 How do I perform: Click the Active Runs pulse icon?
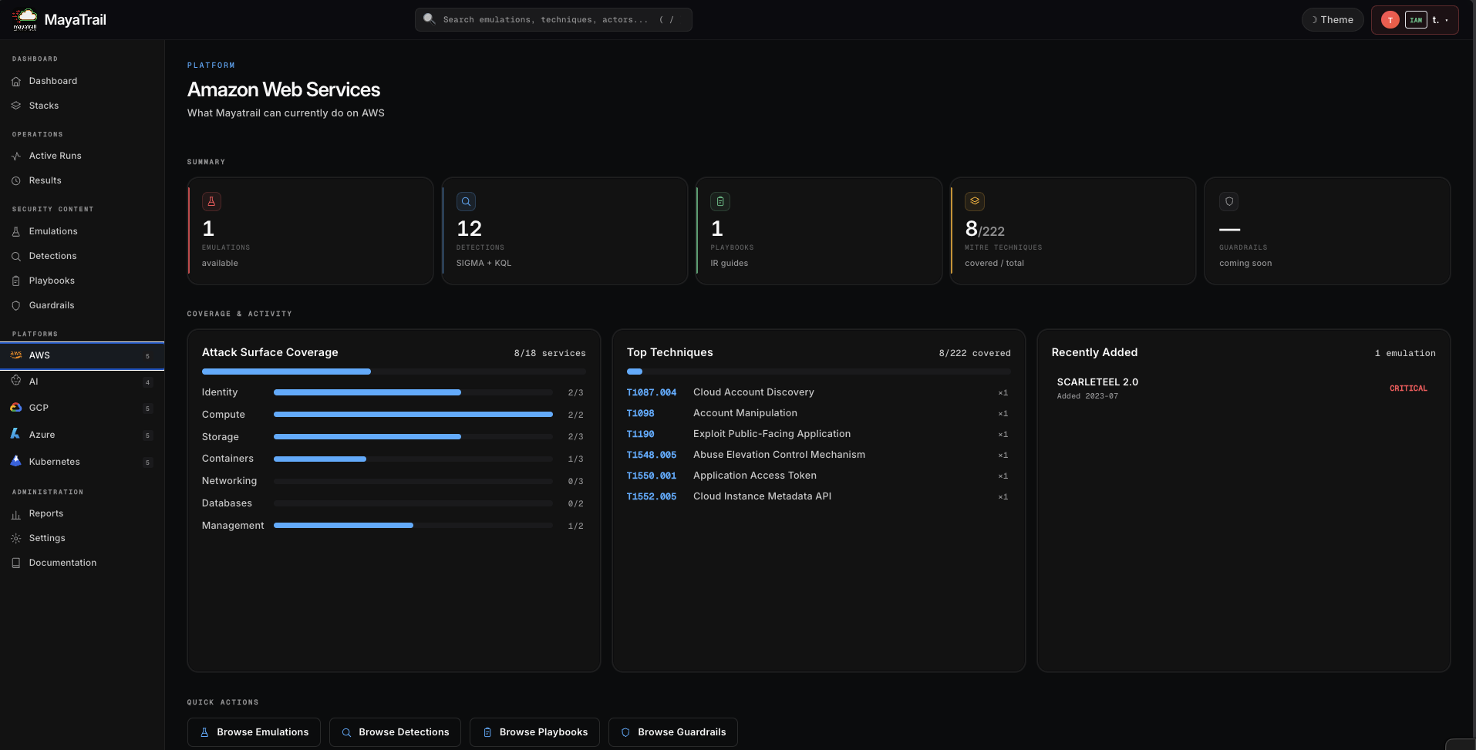click(x=15, y=156)
